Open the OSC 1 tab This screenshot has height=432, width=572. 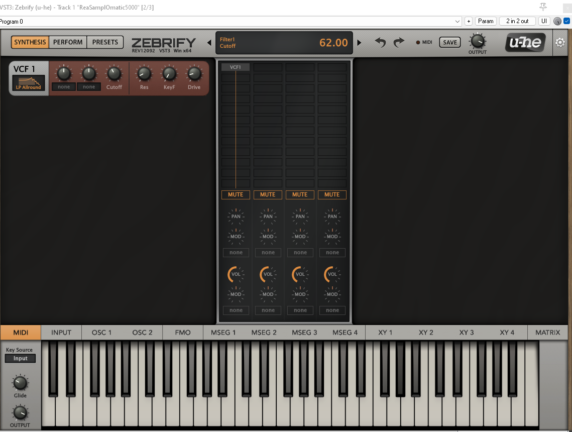click(101, 333)
